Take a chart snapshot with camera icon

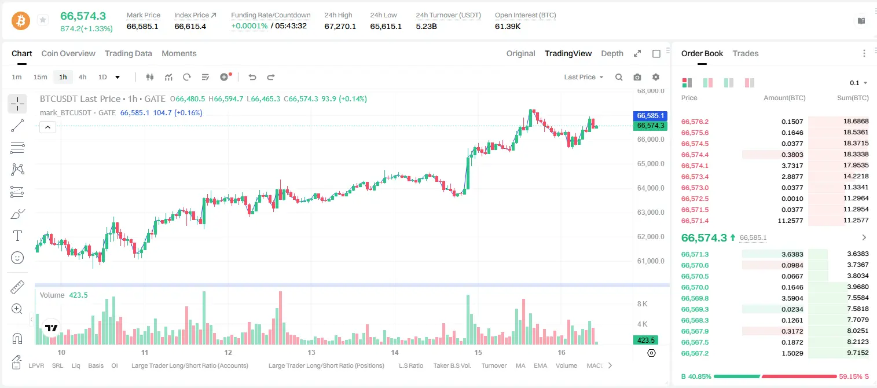[x=637, y=77]
